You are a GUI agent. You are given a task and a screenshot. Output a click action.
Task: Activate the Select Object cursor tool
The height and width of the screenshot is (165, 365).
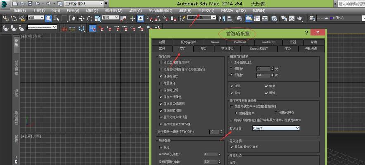click(48, 19)
